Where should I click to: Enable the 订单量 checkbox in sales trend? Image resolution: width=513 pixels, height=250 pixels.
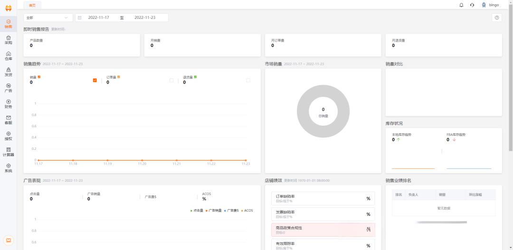(x=171, y=80)
